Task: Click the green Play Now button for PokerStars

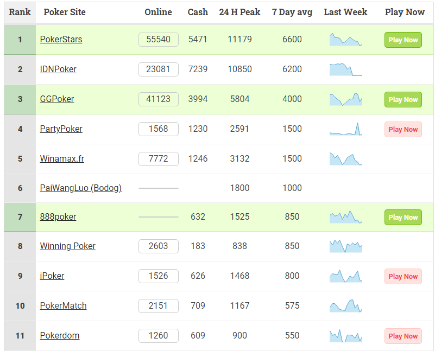Action: pos(403,40)
